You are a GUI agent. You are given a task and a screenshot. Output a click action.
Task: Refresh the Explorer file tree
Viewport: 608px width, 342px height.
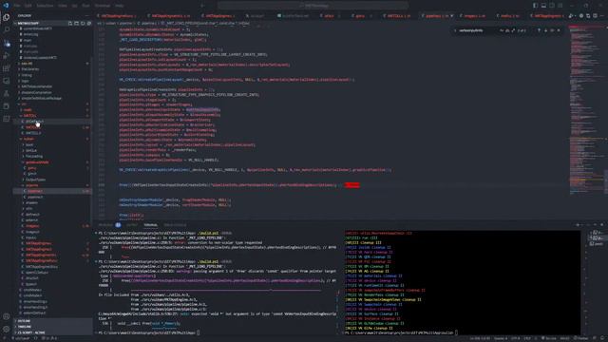83,23
